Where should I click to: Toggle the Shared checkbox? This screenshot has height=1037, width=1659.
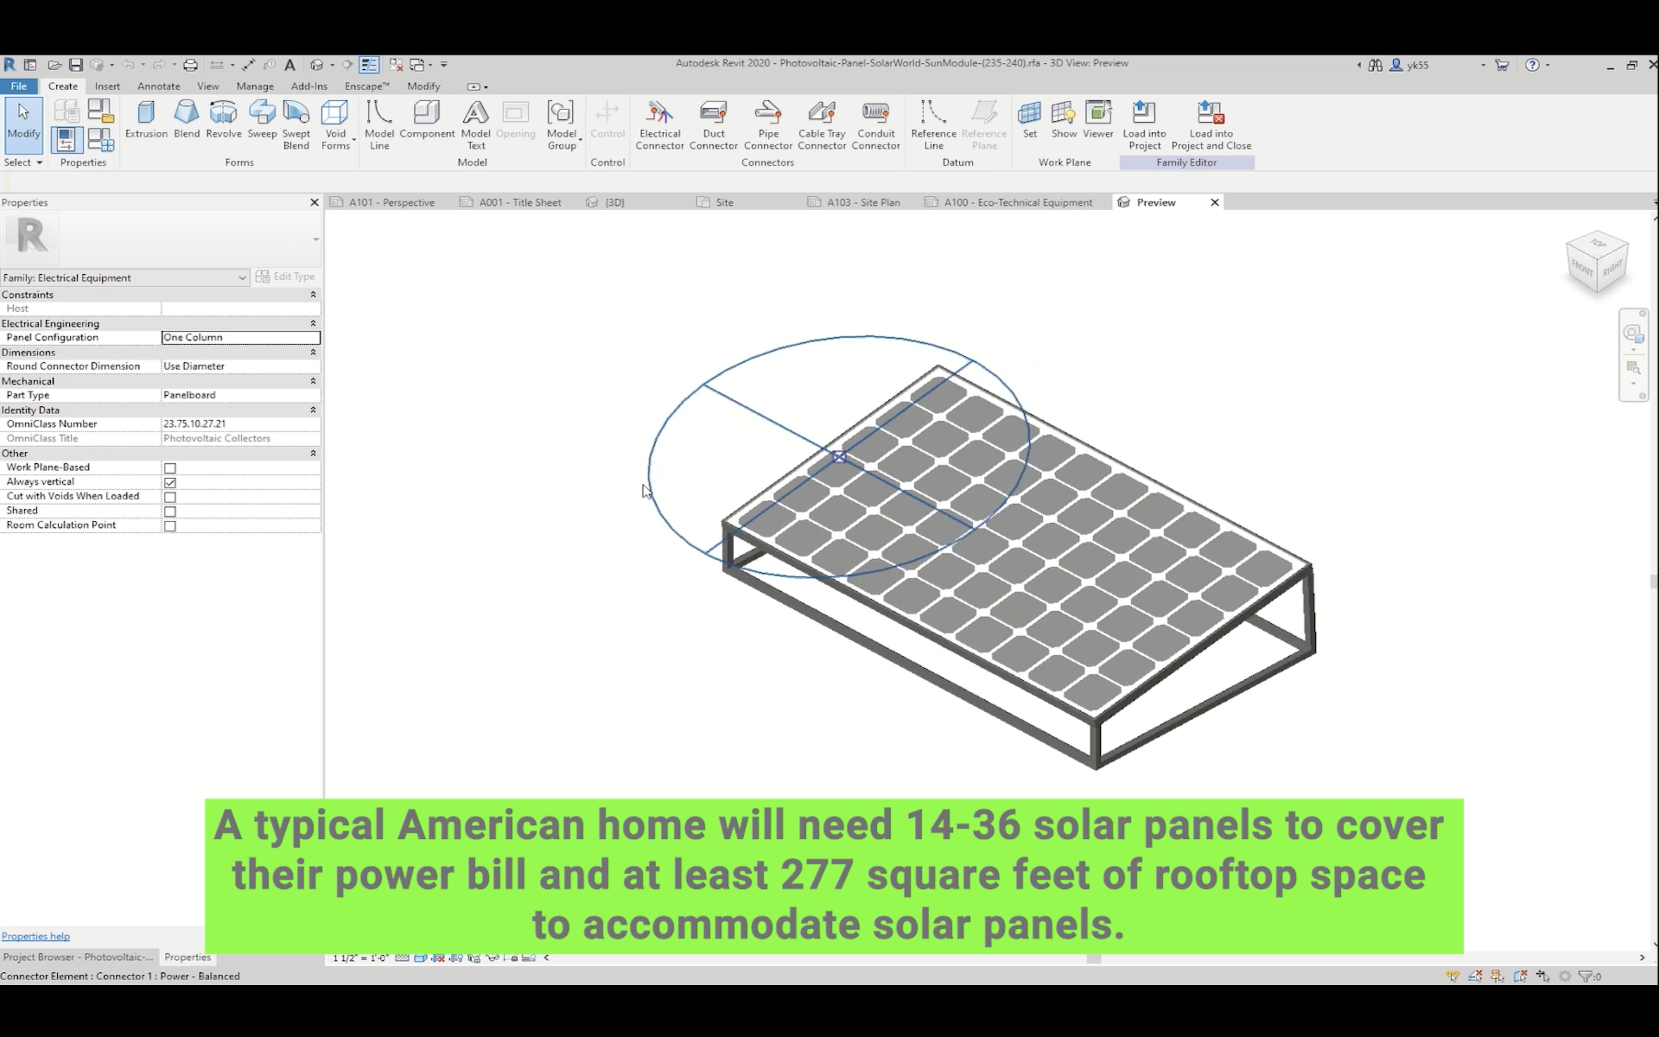click(x=170, y=511)
